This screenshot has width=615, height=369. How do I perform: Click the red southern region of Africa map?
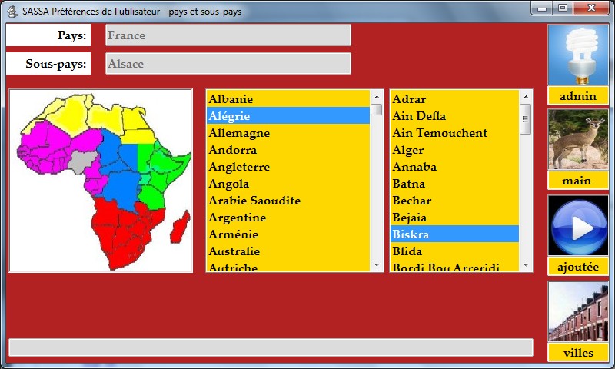pos(127,227)
